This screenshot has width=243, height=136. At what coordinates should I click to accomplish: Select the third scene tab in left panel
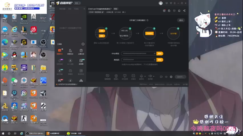coord(76,9)
